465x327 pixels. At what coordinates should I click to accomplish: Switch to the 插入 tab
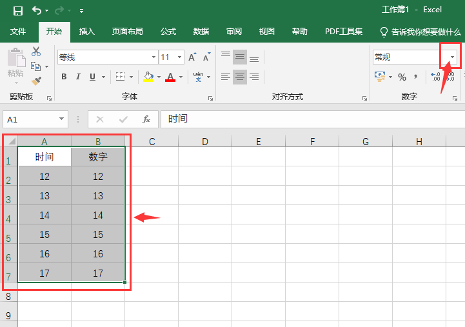tap(87, 32)
